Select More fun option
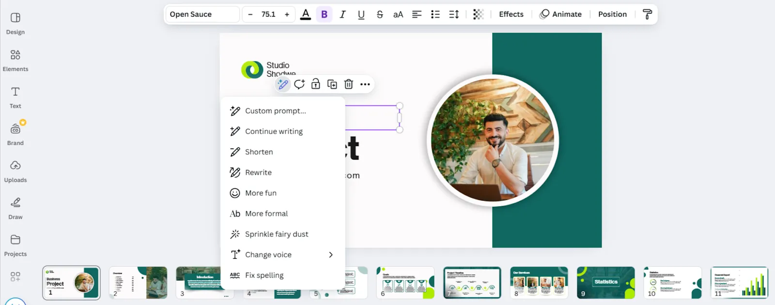The image size is (775, 305). [x=283, y=193]
